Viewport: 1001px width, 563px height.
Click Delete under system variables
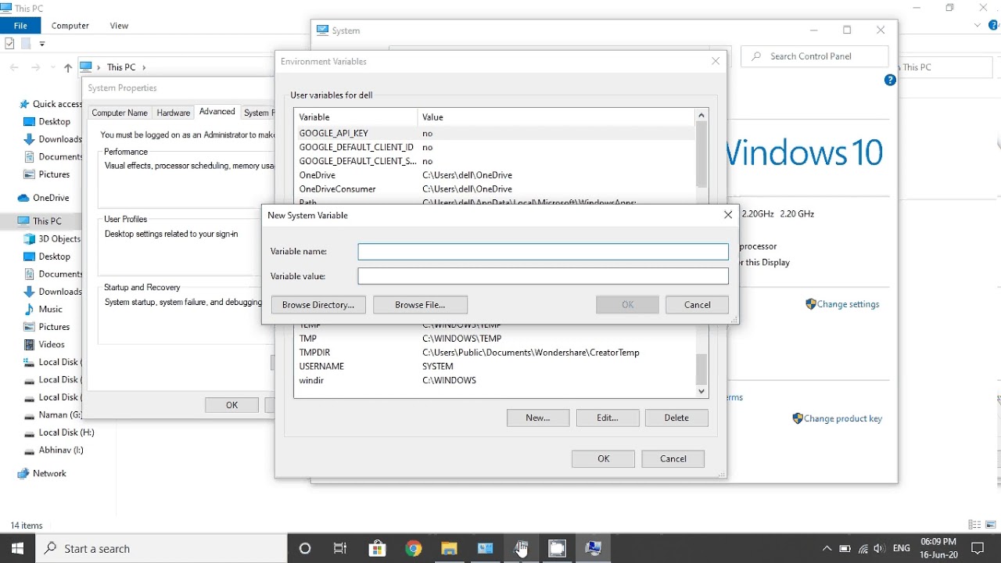676,418
